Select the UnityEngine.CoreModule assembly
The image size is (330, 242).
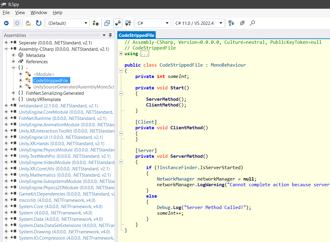click(x=44, y=112)
